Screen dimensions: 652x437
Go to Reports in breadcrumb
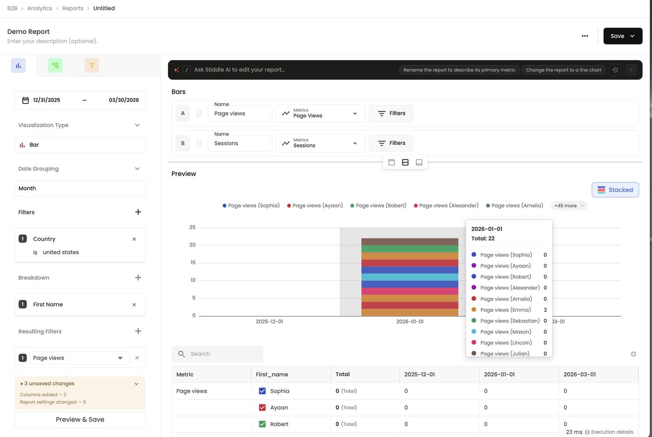tap(73, 8)
